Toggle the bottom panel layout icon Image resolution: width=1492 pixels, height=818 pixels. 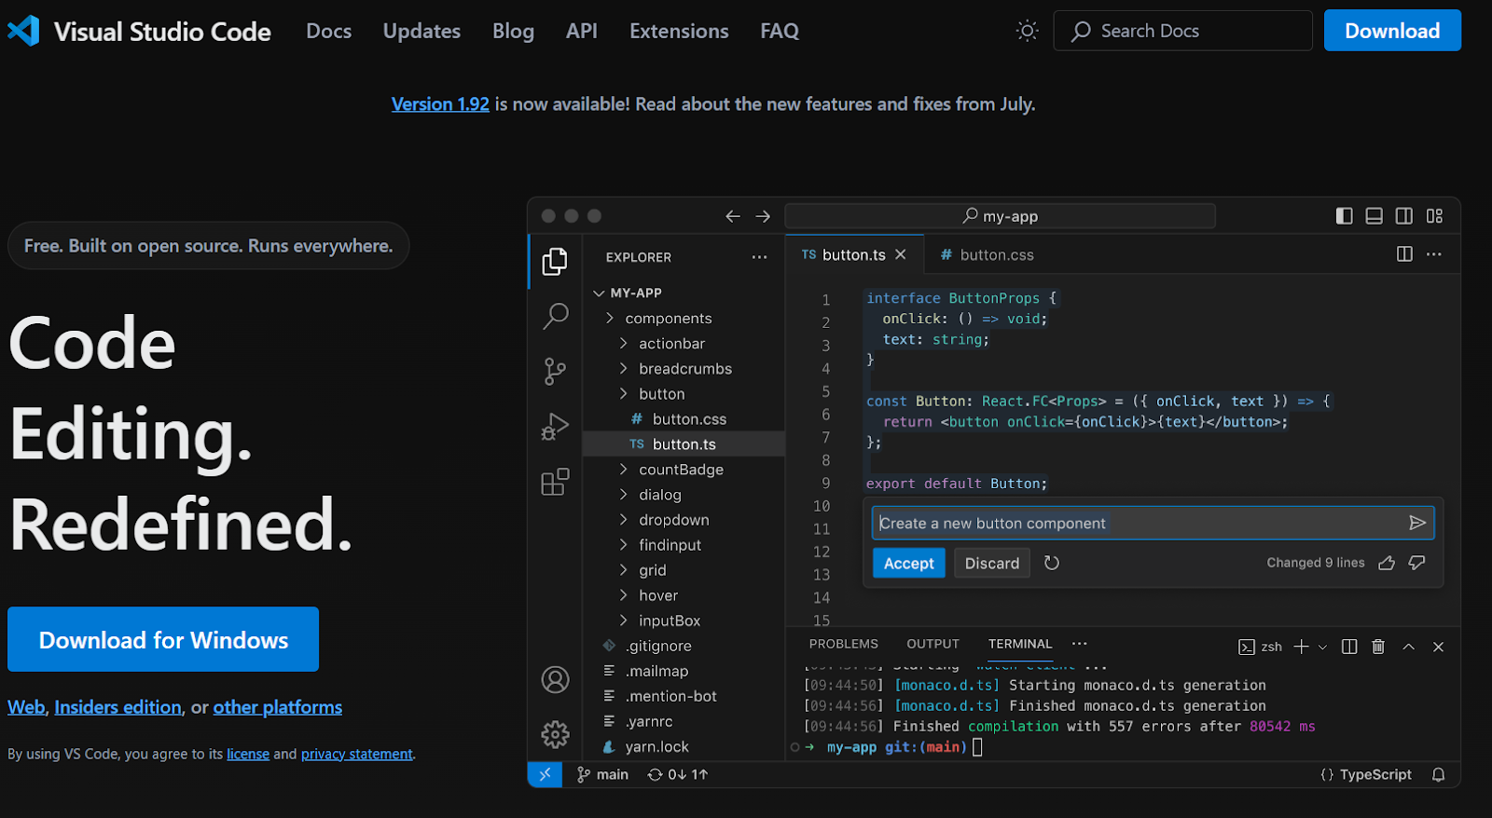[x=1374, y=216]
